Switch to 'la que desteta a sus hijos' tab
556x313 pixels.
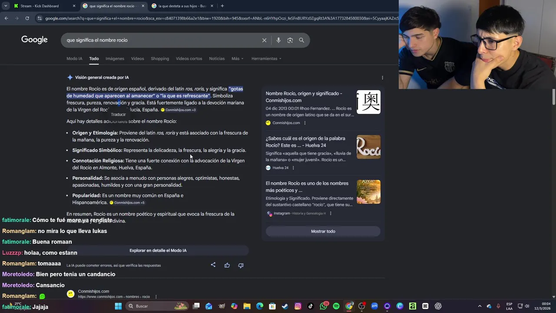[x=182, y=6]
